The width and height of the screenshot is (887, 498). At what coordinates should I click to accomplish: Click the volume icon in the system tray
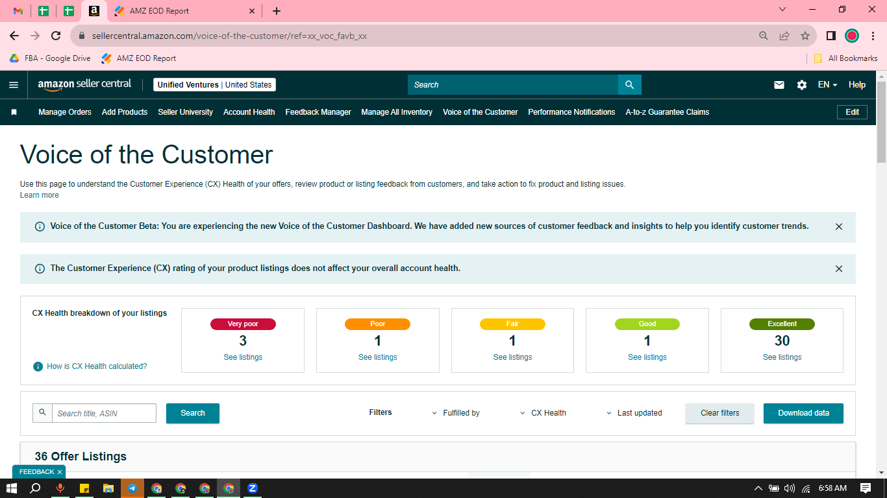click(x=790, y=488)
